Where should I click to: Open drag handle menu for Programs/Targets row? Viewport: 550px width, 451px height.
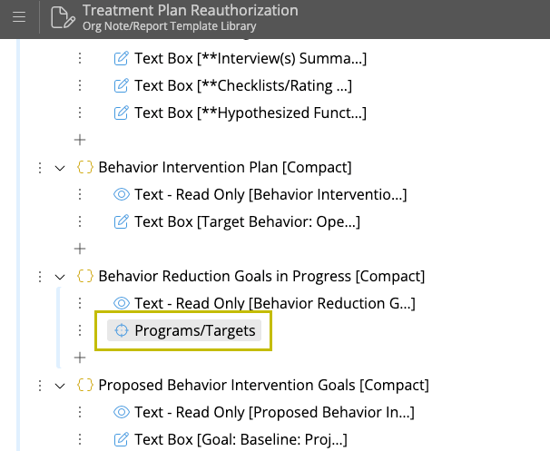pyautogui.click(x=80, y=330)
